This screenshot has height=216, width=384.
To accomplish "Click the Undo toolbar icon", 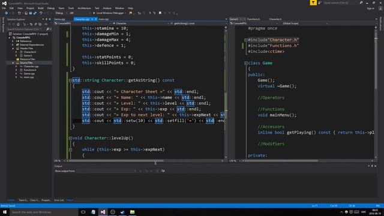I will click(x=41, y=13).
